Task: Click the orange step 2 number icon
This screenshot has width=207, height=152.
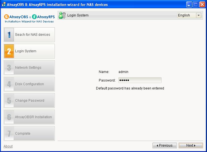Action: (9, 51)
